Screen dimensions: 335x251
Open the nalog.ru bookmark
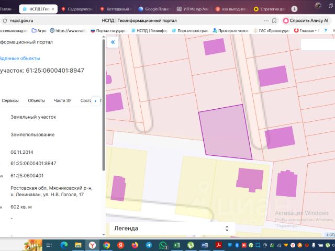click(x=68, y=30)
